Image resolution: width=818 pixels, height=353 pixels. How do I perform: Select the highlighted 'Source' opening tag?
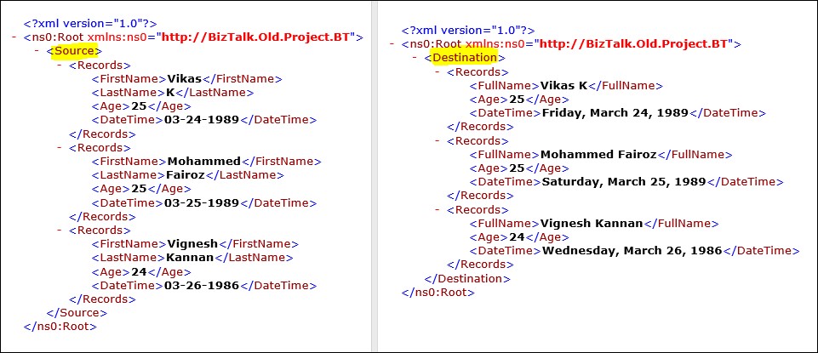tap(74, 51)
